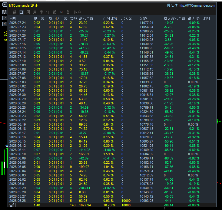Click percentage -1.08 %
The height and width of the screenshot is (210, 222).
pyautogui.click(x=109, y=150)
